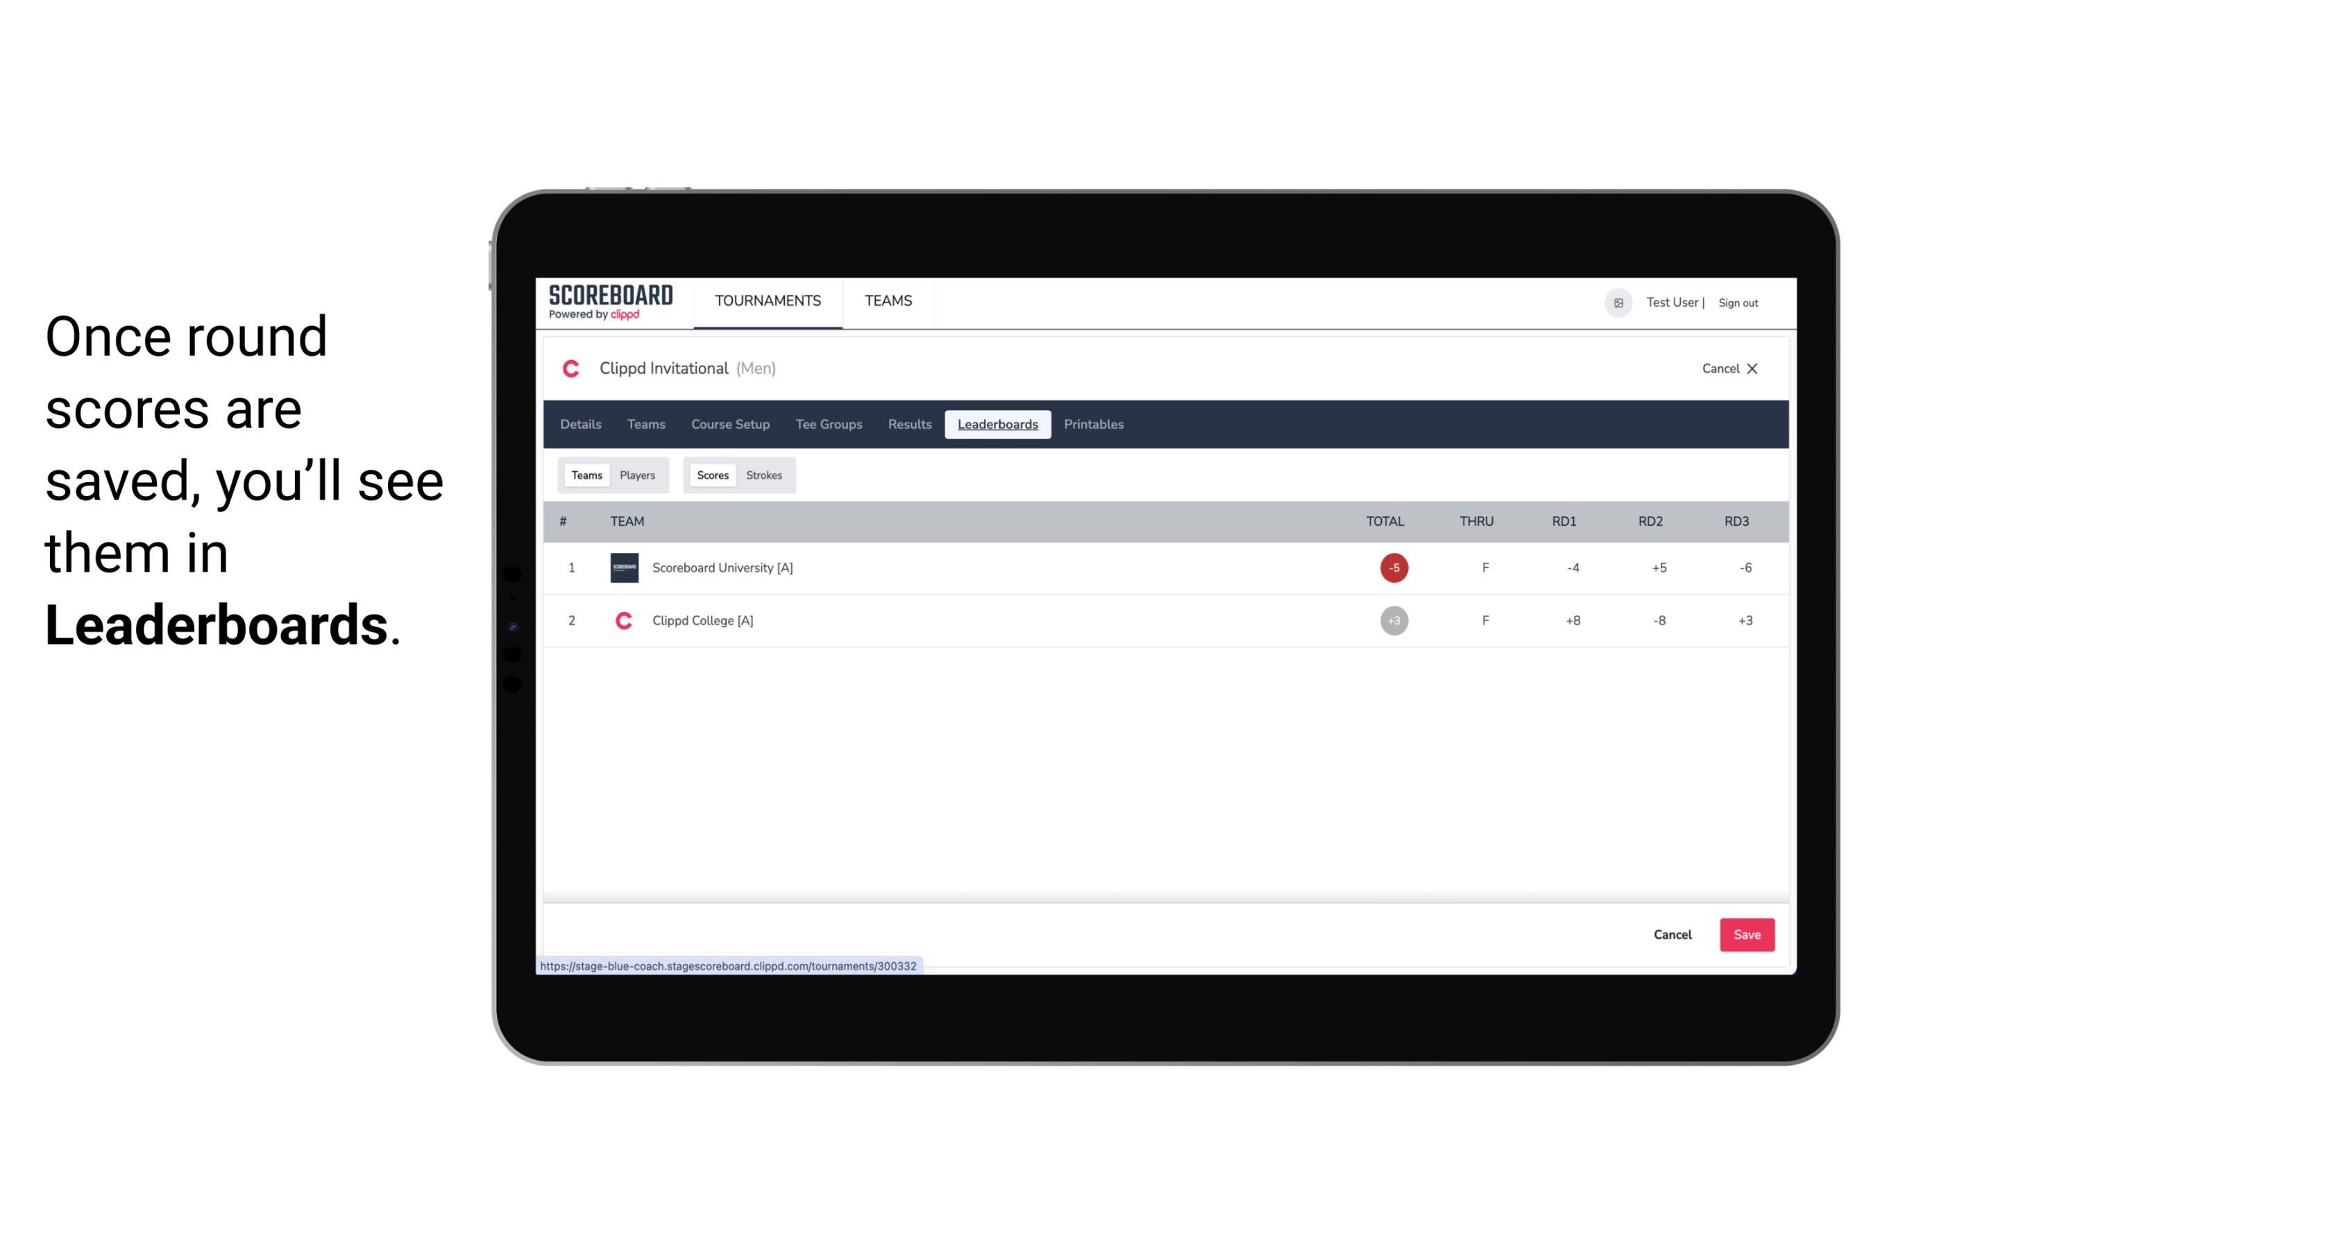Click the Scores filter button

point(711,474)
